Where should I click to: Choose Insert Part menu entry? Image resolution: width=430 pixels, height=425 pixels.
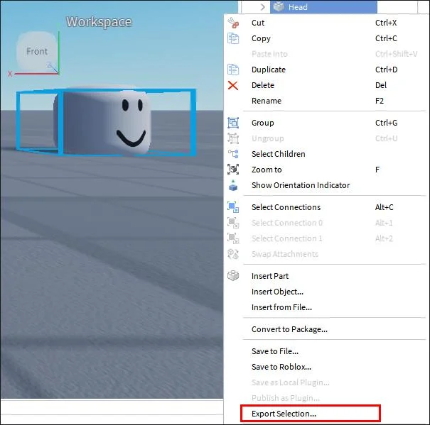click(325, 276)
